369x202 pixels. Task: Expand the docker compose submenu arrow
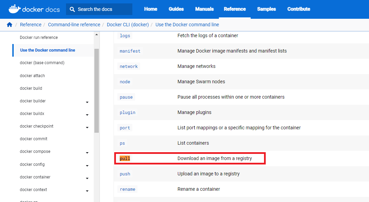coord(87,153)
